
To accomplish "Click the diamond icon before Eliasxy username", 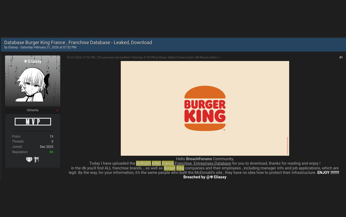I will 26,62.
